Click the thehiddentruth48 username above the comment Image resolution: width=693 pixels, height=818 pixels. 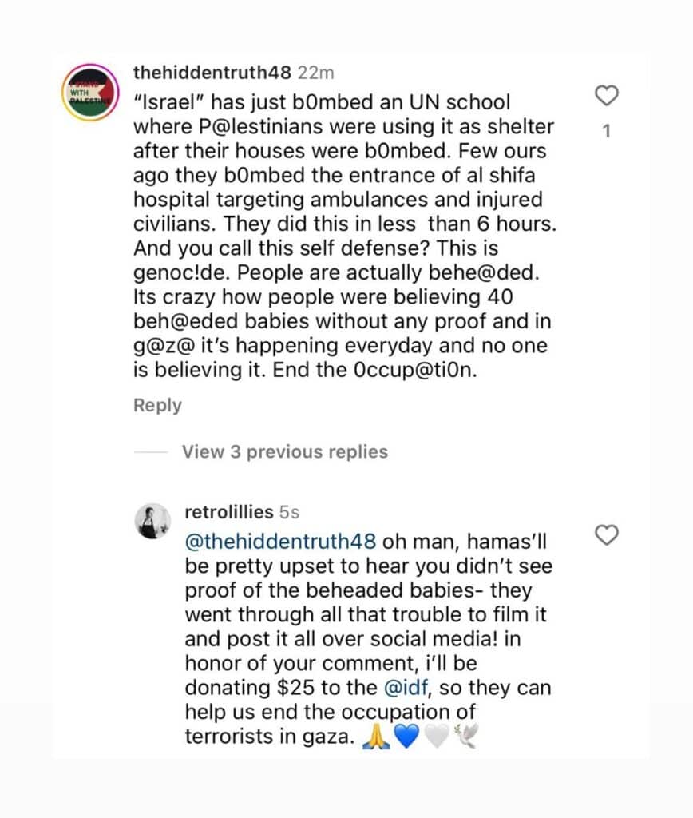click(x=212, y=73)
